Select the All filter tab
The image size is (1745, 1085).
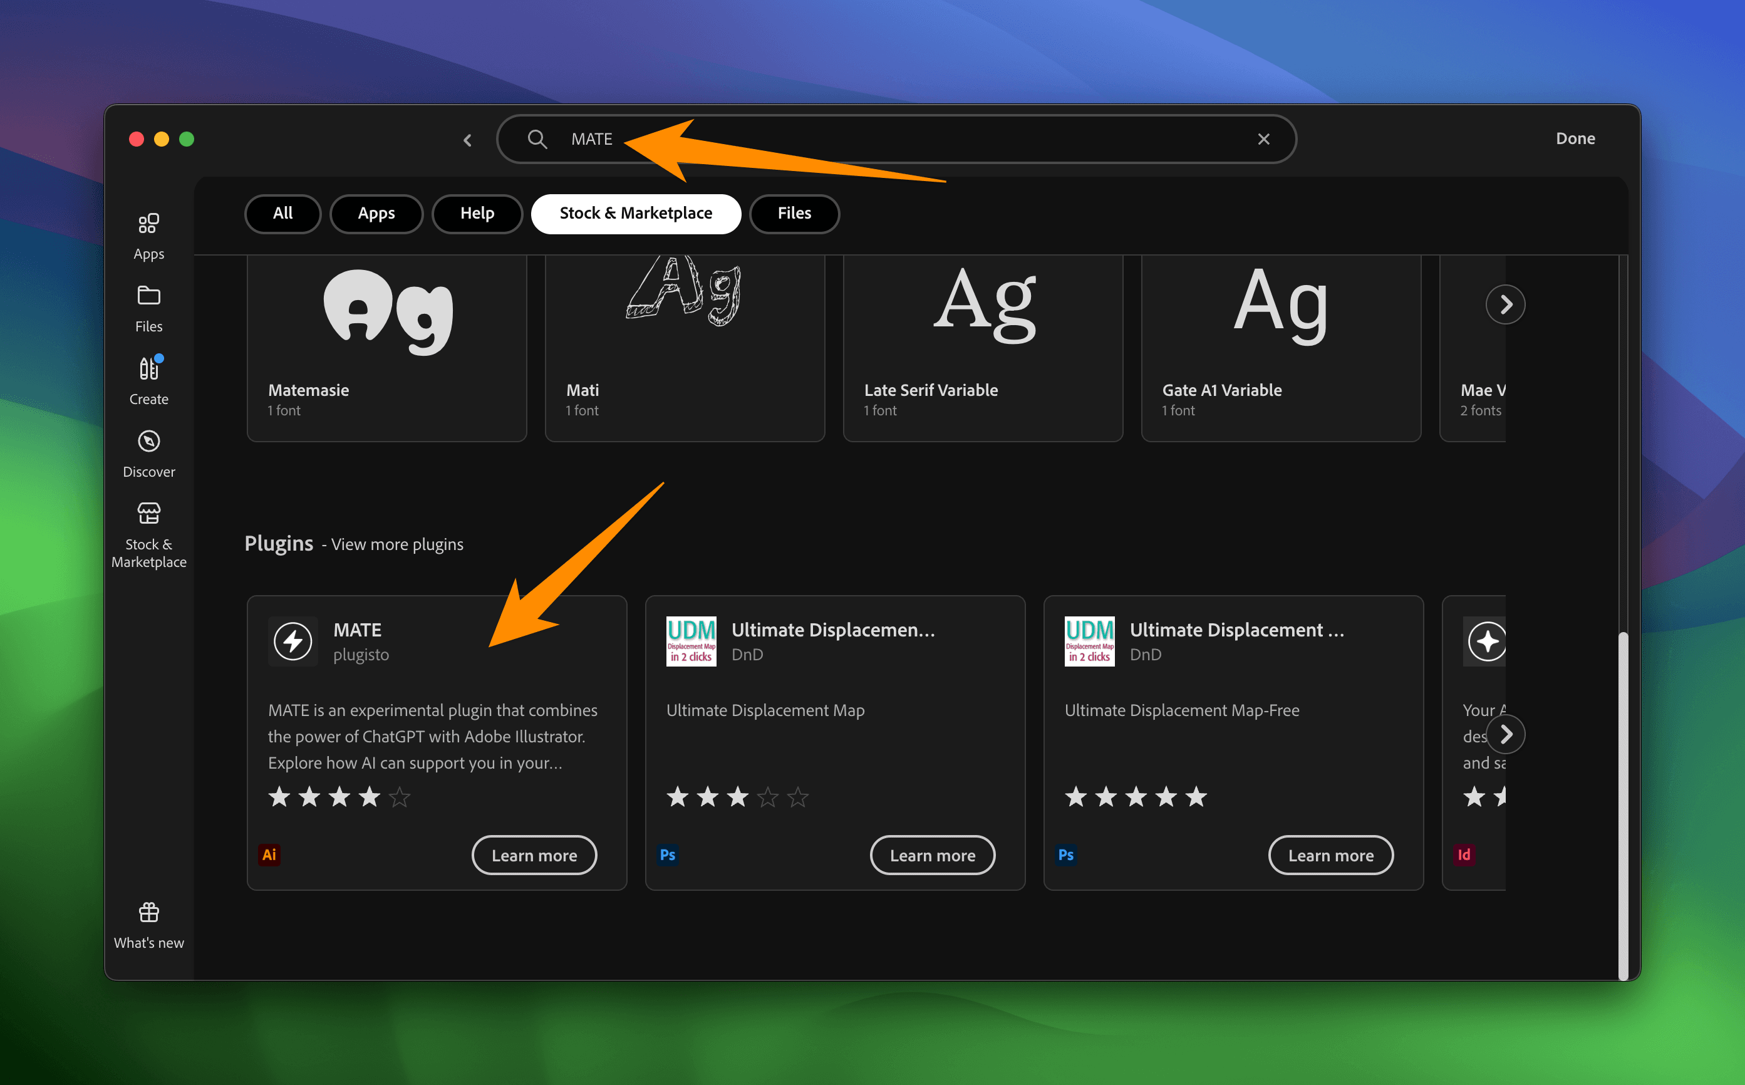pos(282,213)
